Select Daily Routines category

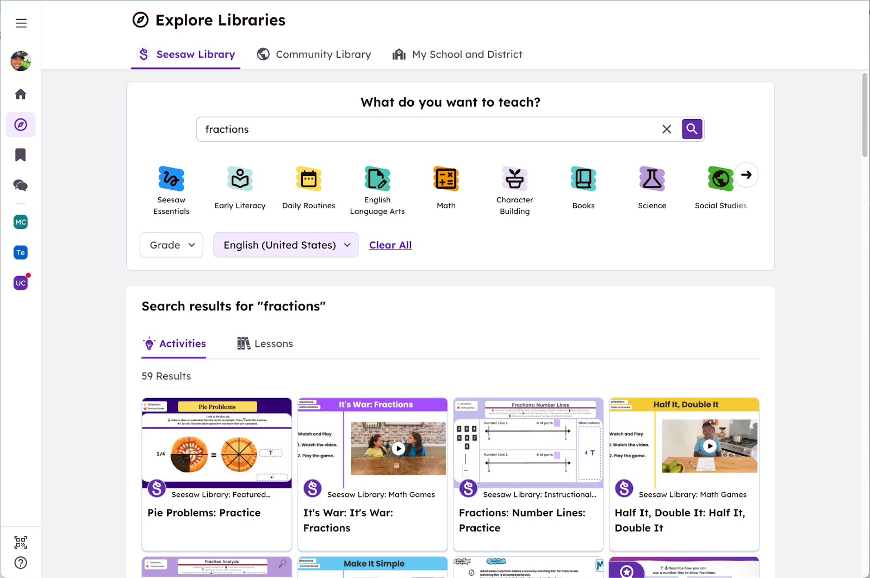click(309, 188)
